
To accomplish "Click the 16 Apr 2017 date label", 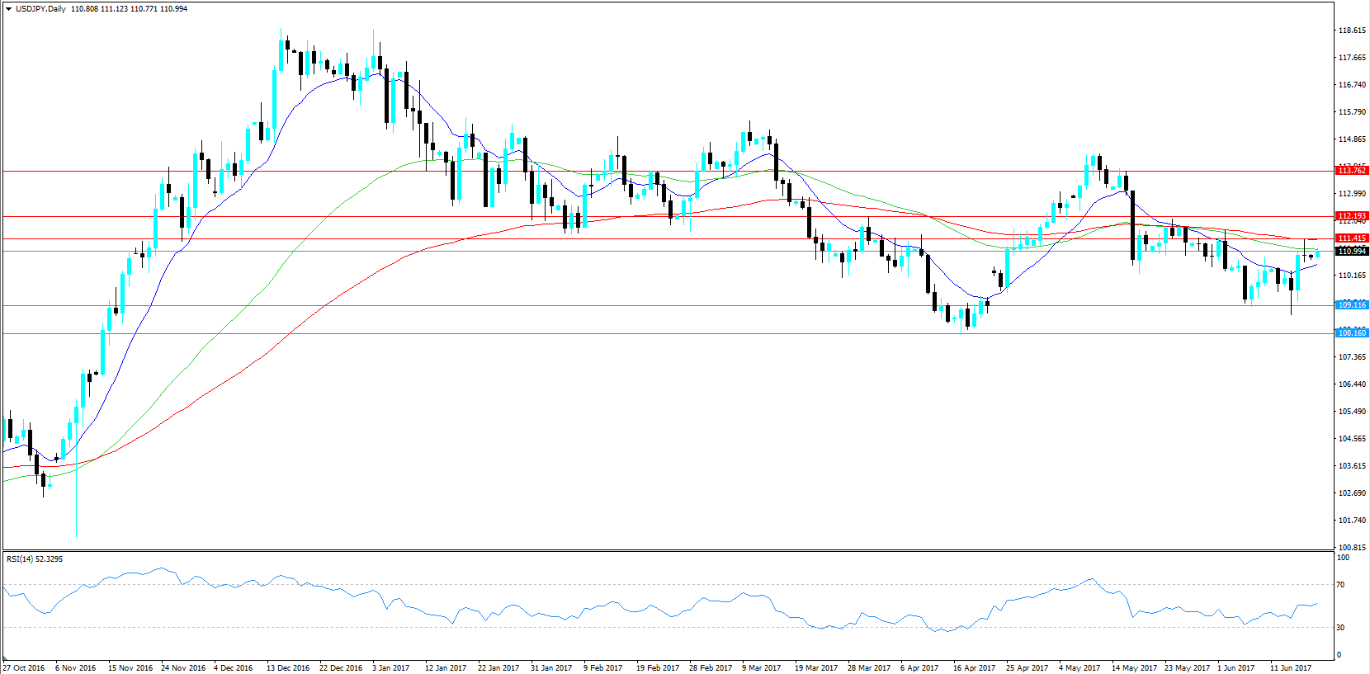I will (975, 668).
